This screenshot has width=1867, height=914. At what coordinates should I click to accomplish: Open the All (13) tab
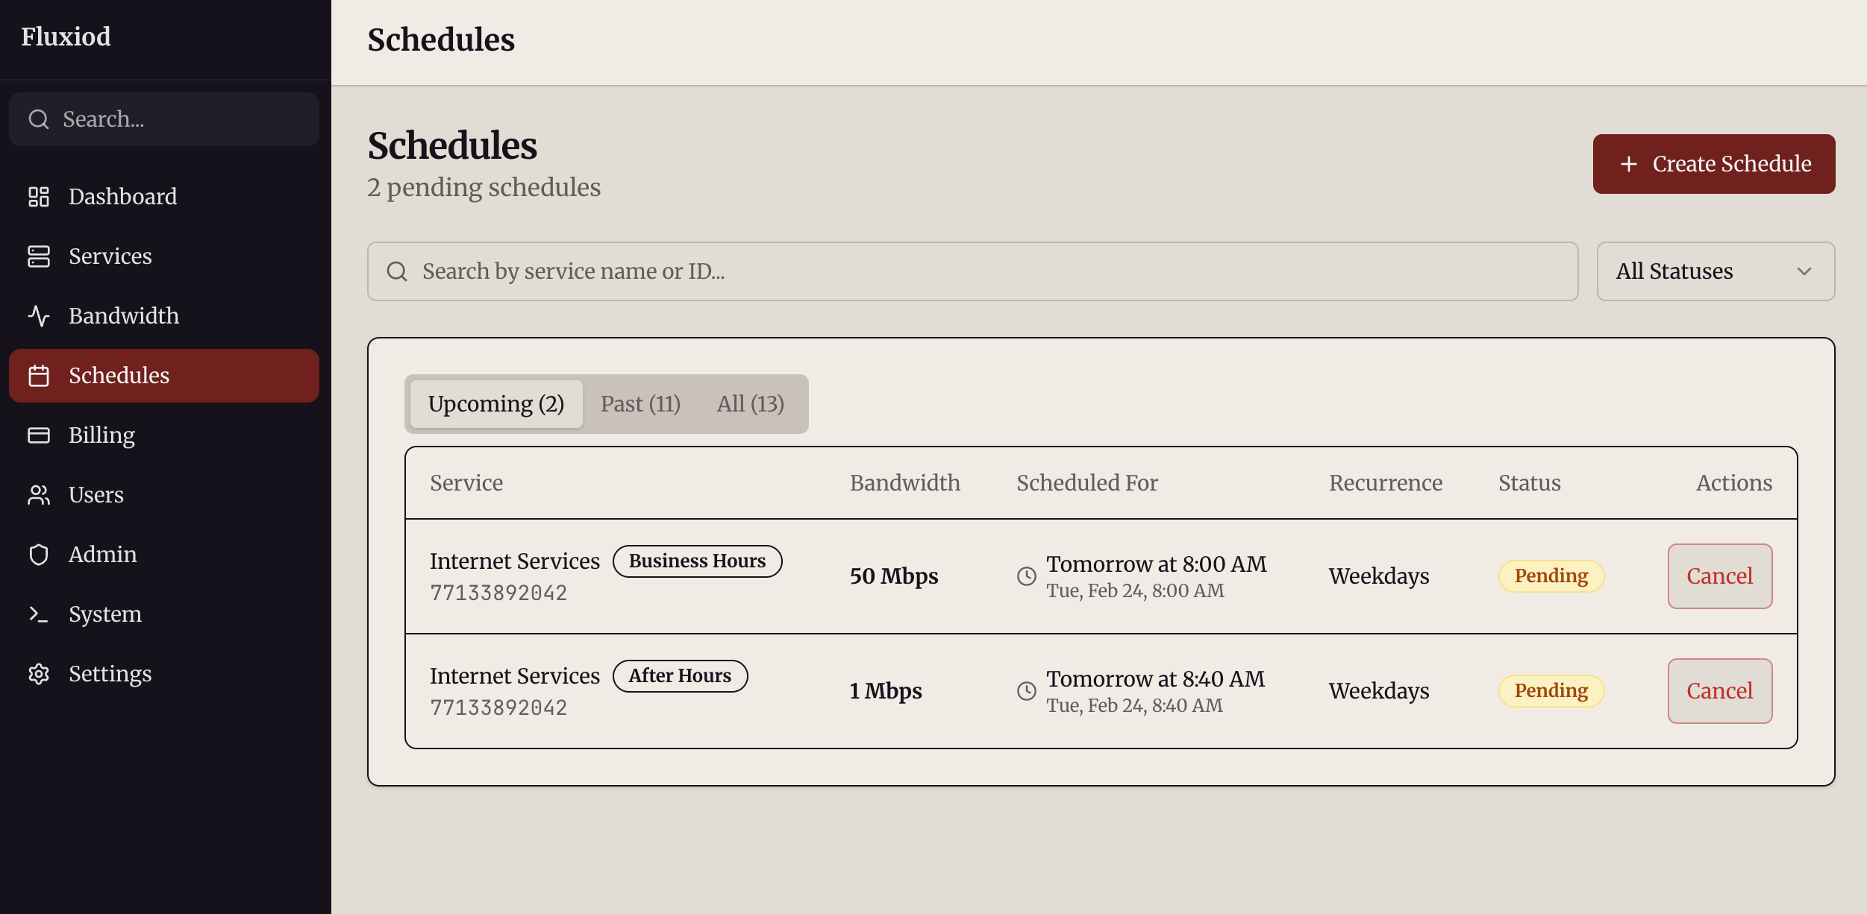click(x=751, y=403)
